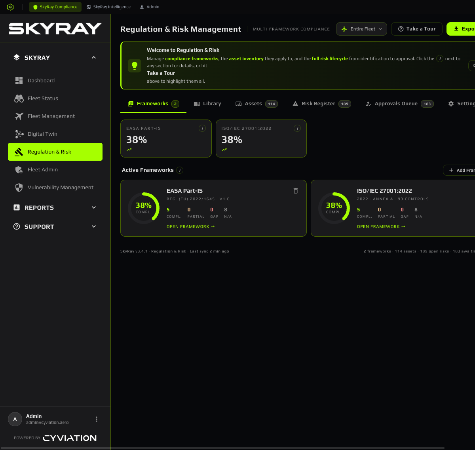The image size is (475, 450).
Task: Open Fleet Admin page label
Action: tap(43, 170)
